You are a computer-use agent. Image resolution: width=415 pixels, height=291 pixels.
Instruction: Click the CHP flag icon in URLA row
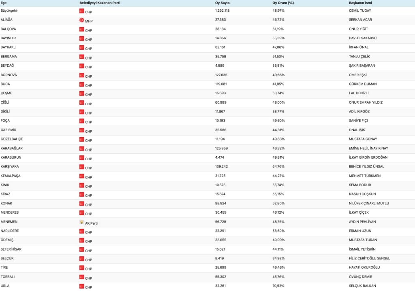click(x=81, y=287)
